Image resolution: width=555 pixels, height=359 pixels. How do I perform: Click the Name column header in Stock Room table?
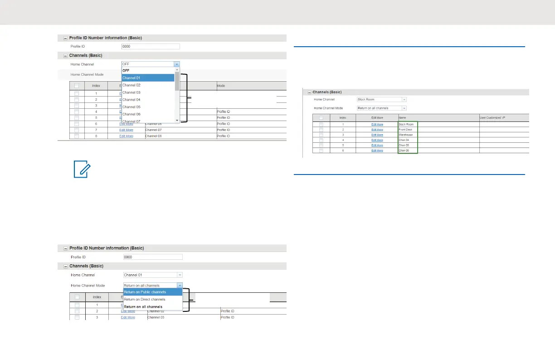click(x=438, y=117)
